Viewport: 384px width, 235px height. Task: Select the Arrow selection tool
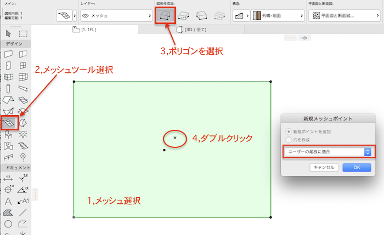point(8,33)
